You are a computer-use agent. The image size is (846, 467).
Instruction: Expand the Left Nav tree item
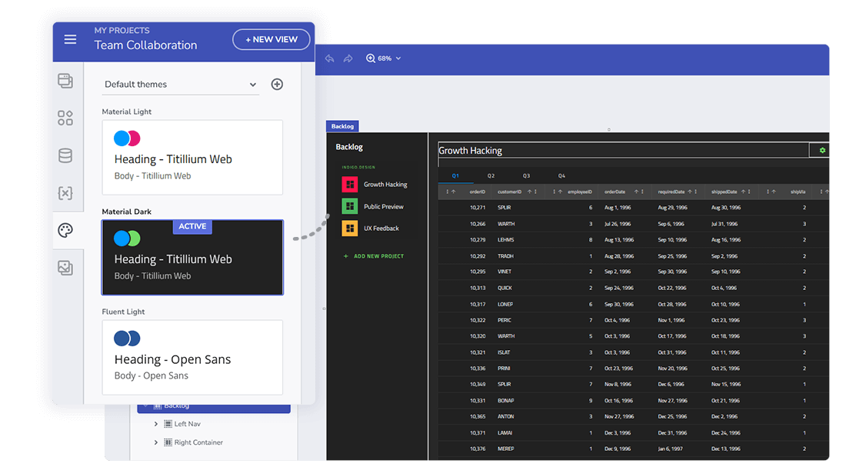click(x=156, y=423)
